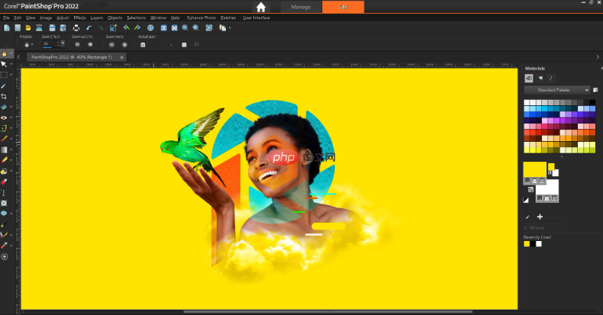
Task: Click the magnifier zoom out toolbar icon
Action: point(185,27)
